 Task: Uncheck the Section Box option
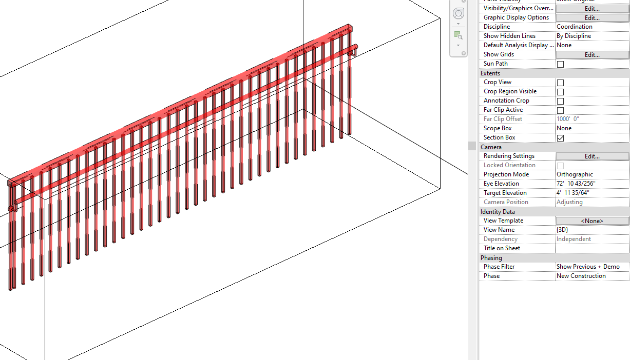(560, 137)
